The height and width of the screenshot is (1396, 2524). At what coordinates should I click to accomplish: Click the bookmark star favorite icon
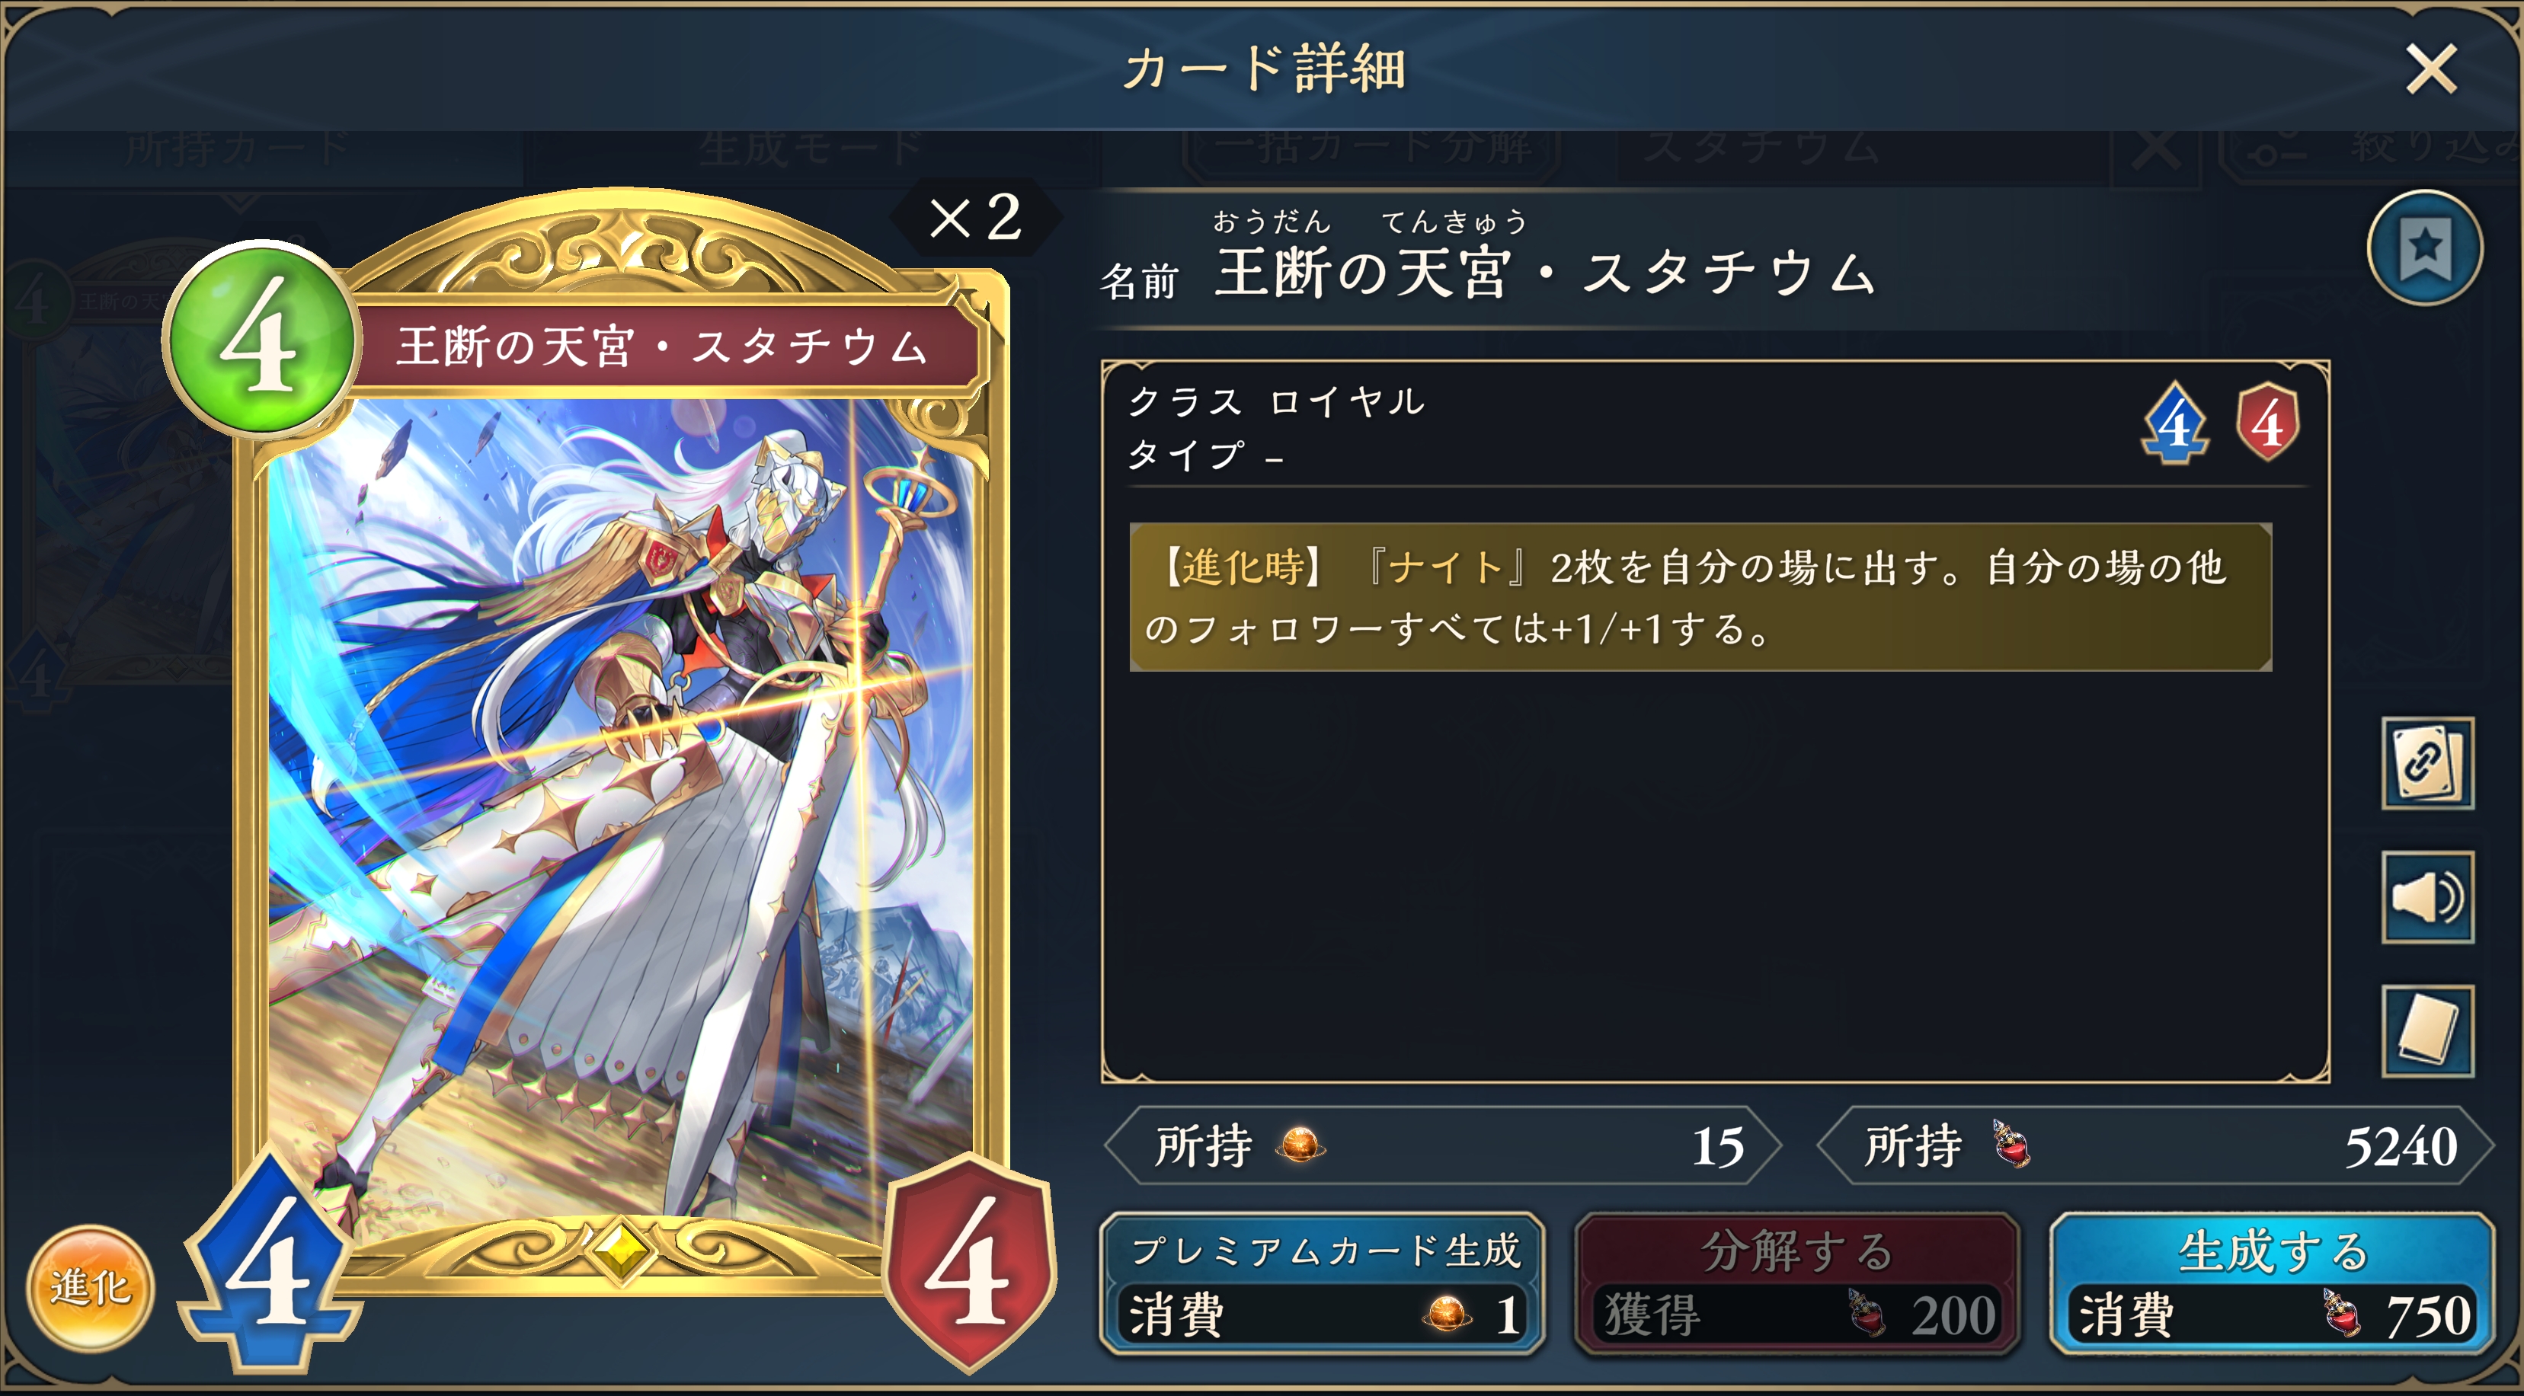(2424, 248)
